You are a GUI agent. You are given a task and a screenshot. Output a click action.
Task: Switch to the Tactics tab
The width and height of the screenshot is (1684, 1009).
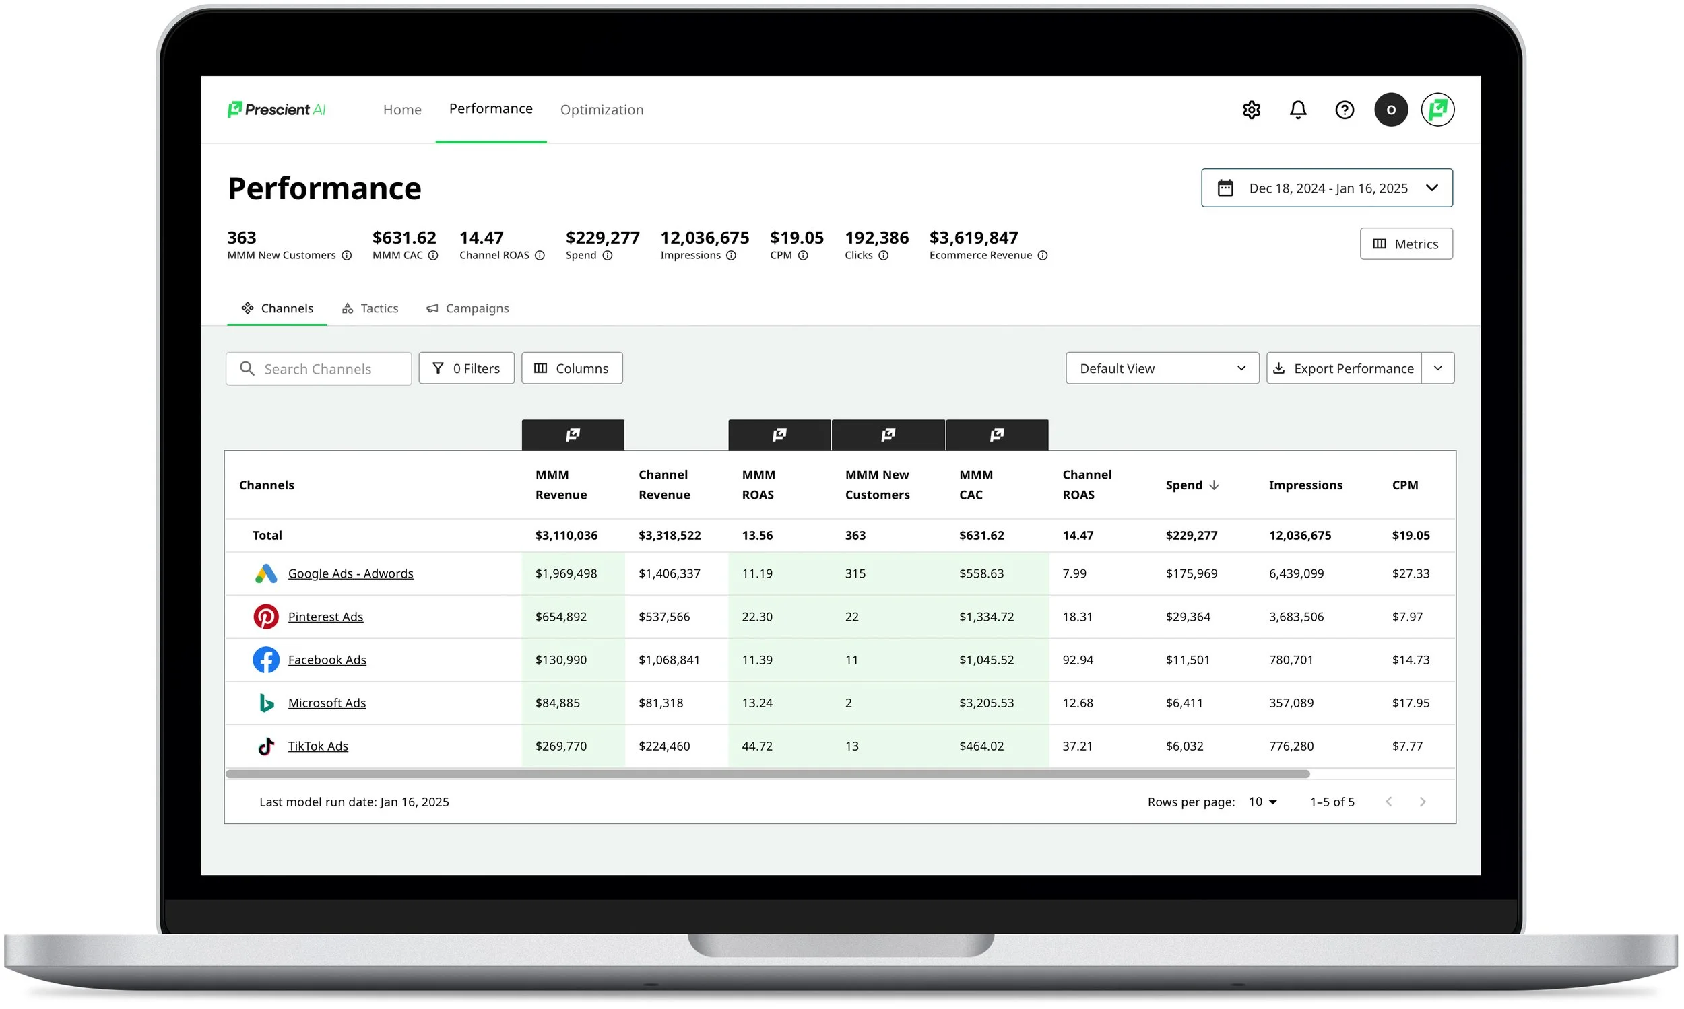tap(370, 309)
